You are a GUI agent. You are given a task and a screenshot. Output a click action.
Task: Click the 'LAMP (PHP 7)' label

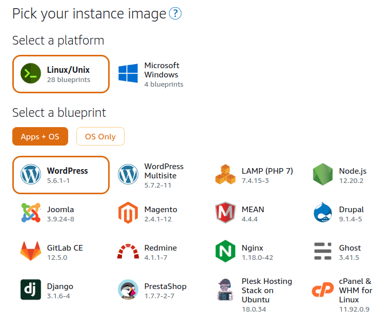(267, 171)
